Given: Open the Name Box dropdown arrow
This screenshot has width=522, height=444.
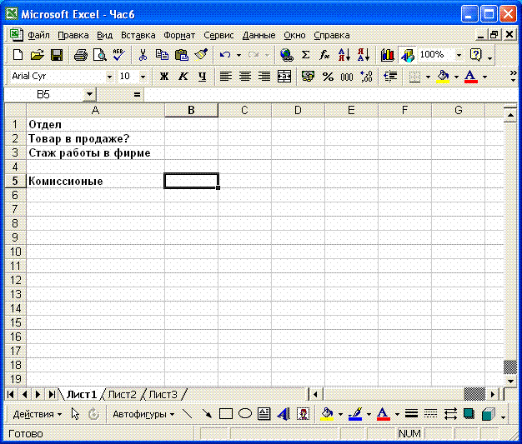Looking at the screenshot, I should (x=89, y=94).
